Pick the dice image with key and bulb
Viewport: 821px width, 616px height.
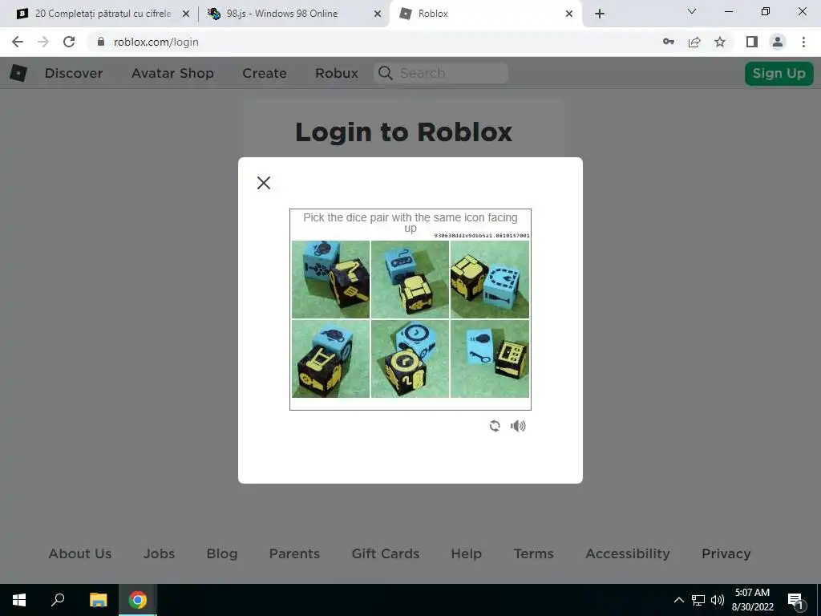tap(490, 359)
